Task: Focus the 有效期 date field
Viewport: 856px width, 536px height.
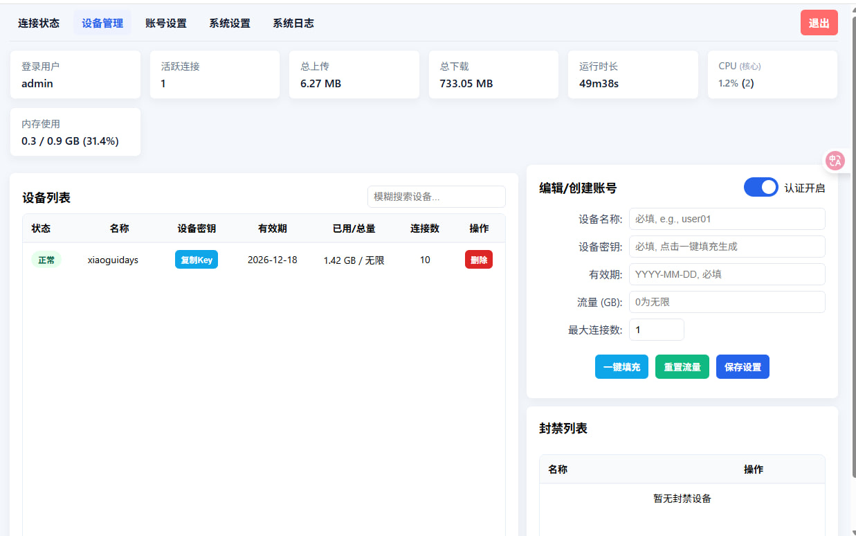Action: (727, 274)
